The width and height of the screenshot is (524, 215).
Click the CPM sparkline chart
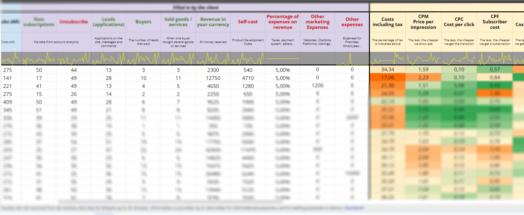click(423, 58)
